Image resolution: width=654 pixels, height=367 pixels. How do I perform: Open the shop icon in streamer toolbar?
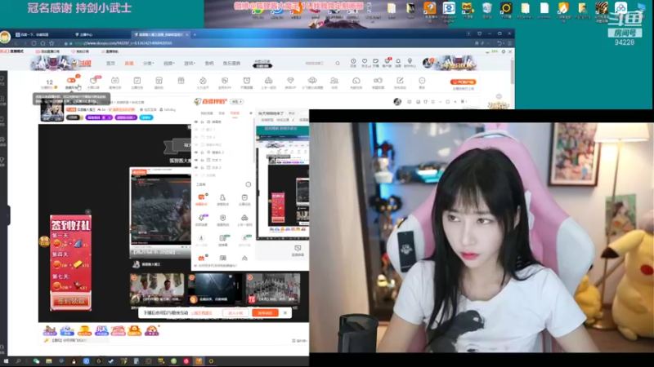159,80
